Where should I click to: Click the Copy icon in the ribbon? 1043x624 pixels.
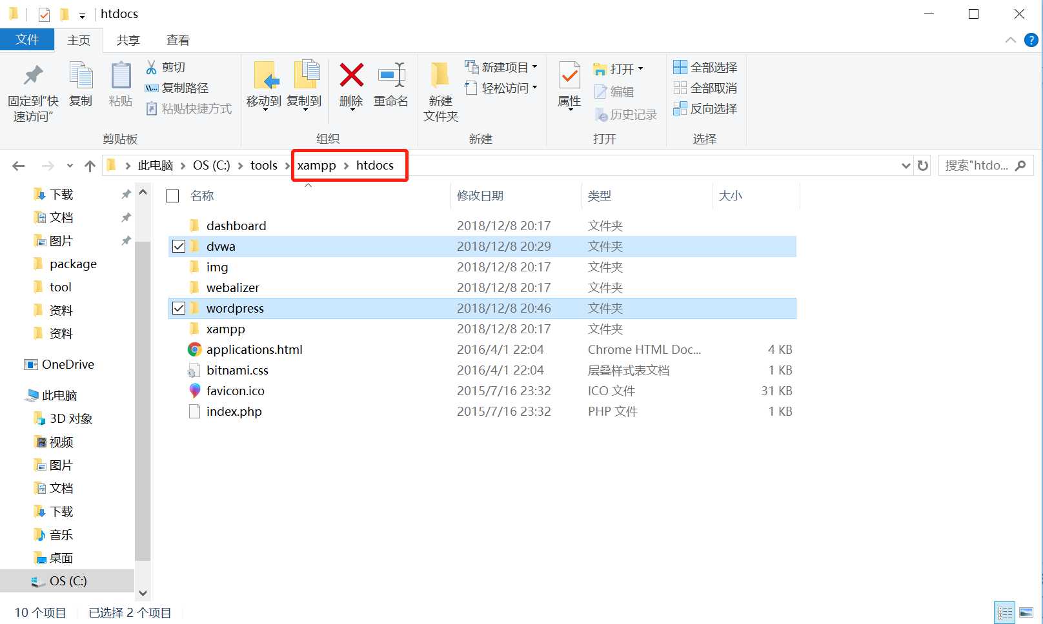[81, 75]
